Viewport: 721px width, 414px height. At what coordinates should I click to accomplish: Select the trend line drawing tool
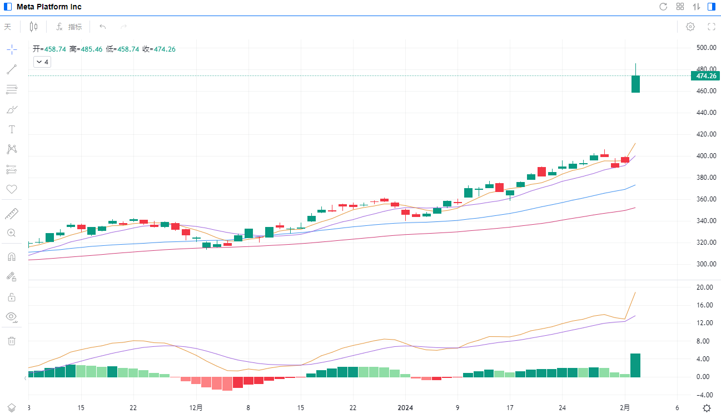click(12, 69)
